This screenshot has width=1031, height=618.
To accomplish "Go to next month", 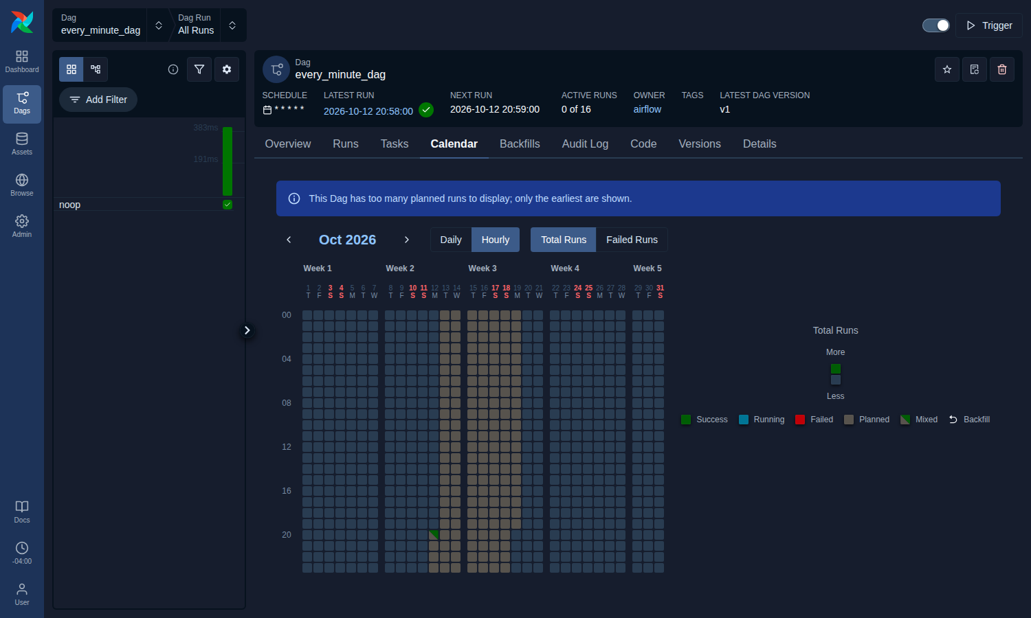I will (x=407, y=240).
